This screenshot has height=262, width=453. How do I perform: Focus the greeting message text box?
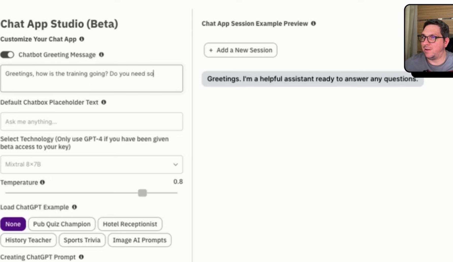coord(91,78)
